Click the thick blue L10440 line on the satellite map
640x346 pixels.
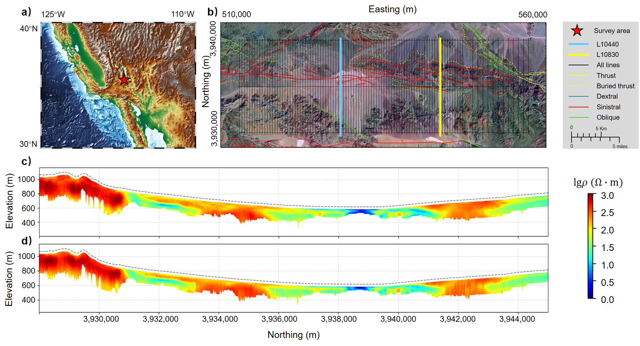tap(341, 87)
